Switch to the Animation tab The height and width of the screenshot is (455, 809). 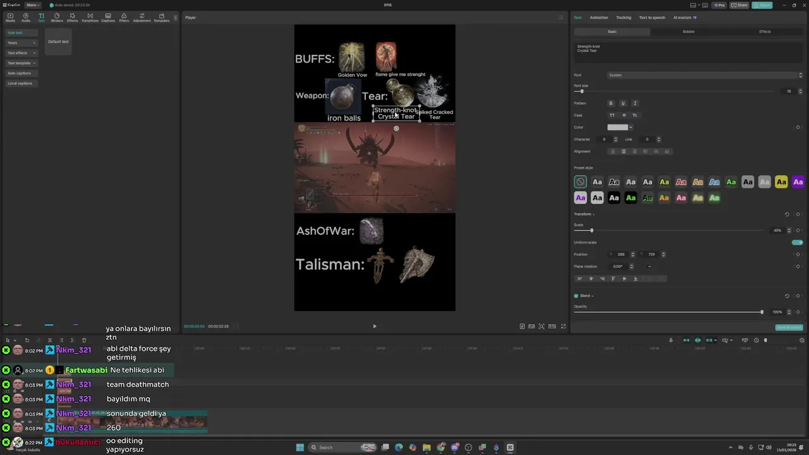pyautogui.click(x=599, y=18)
